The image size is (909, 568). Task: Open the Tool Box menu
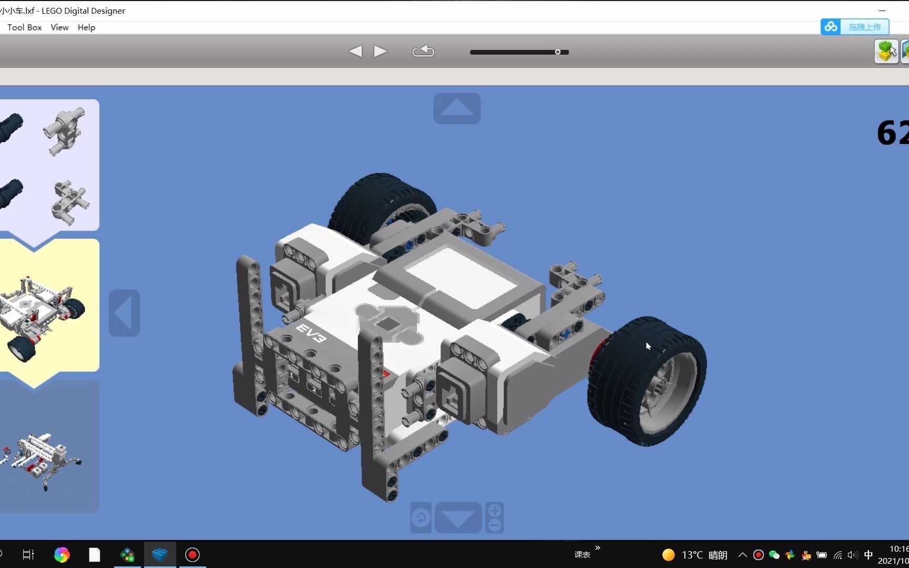[24, 27]
